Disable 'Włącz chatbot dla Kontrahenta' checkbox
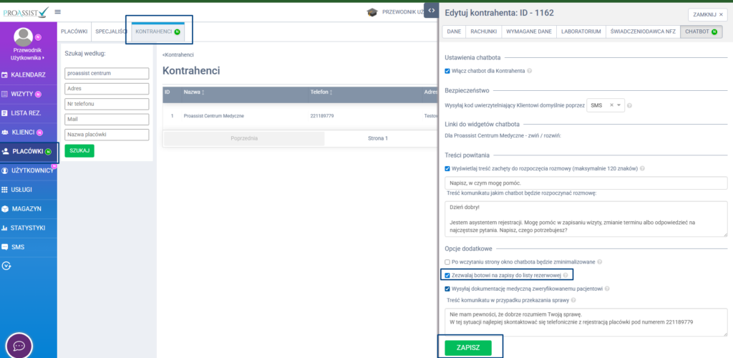This screenshot has width=733, height=358. pyautogui.click(x=447, y=71)
